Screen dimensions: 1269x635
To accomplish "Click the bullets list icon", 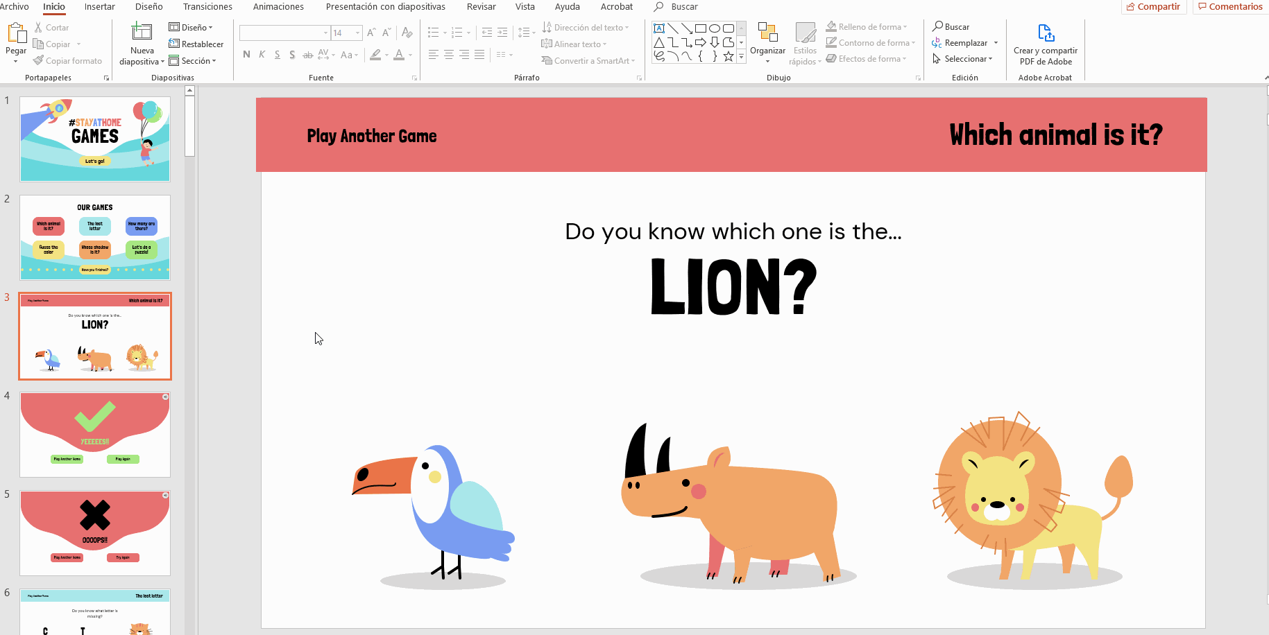I will [433, 33].
